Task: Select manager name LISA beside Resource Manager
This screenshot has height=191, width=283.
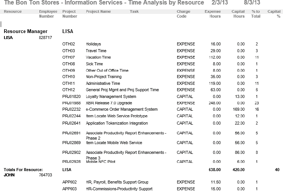Action: coord(68,32)
